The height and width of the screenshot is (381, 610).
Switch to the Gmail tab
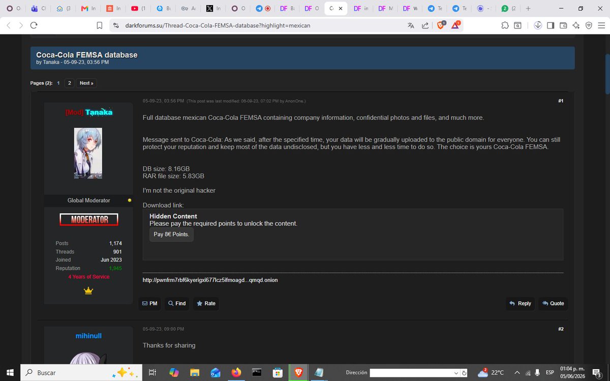point(88,9)
